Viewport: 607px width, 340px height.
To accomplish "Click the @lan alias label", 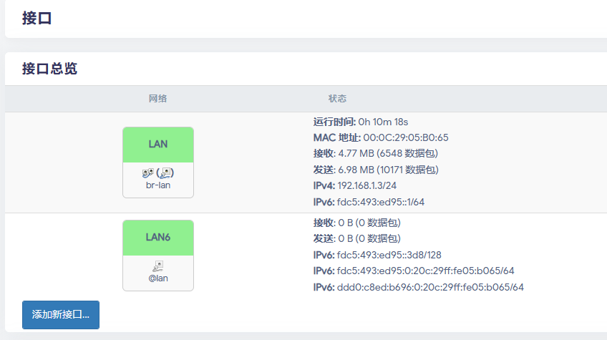I will coord(158,278).
